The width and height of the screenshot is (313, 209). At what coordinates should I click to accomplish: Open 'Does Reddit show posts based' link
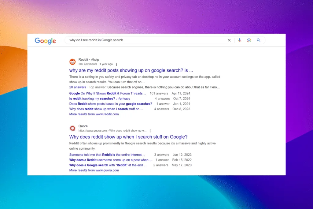[111, 104]
